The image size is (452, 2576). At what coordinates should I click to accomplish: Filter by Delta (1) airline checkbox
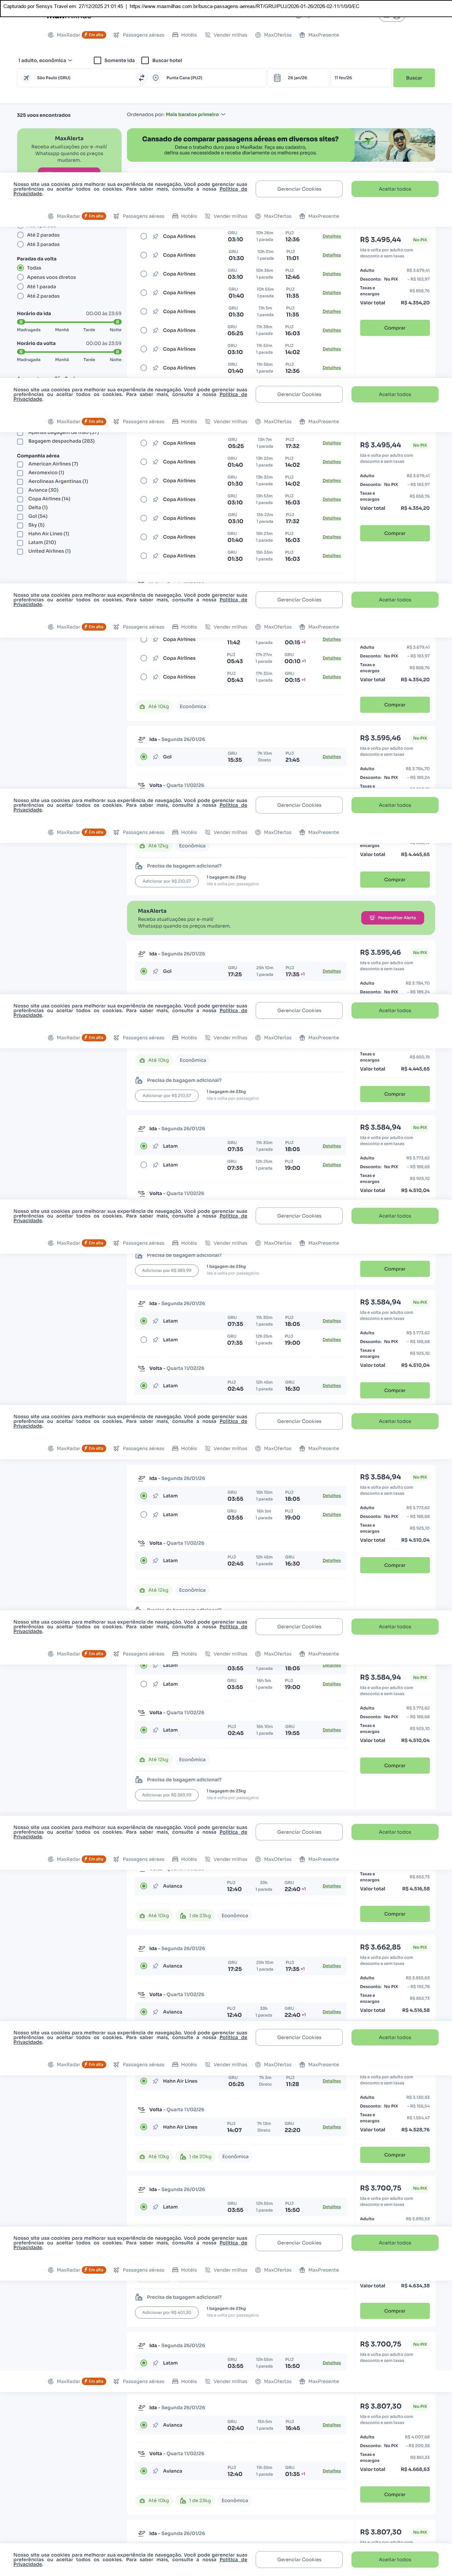pos(20,507)
